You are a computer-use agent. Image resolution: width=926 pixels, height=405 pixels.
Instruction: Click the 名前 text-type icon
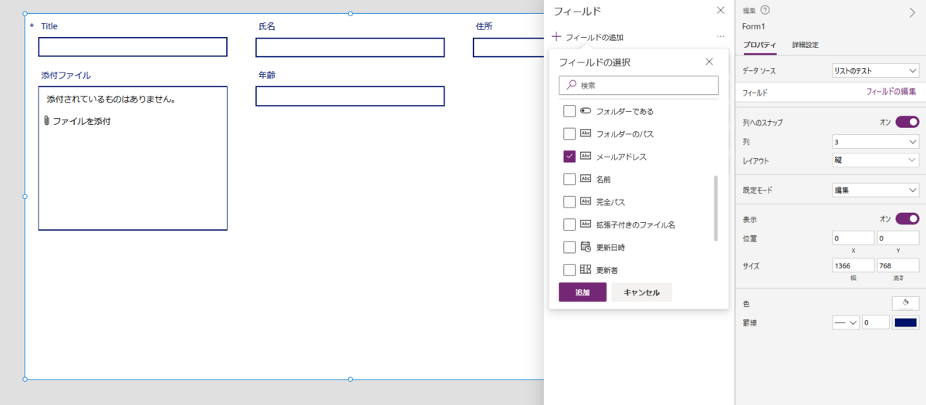(586, 179)
